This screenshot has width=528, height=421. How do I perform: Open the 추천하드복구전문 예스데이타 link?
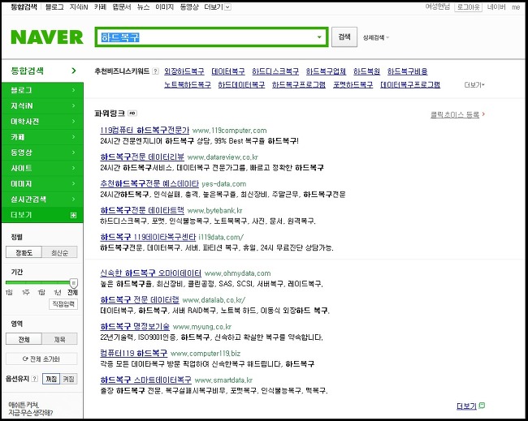pyautogui.click(x=149, y=183)
